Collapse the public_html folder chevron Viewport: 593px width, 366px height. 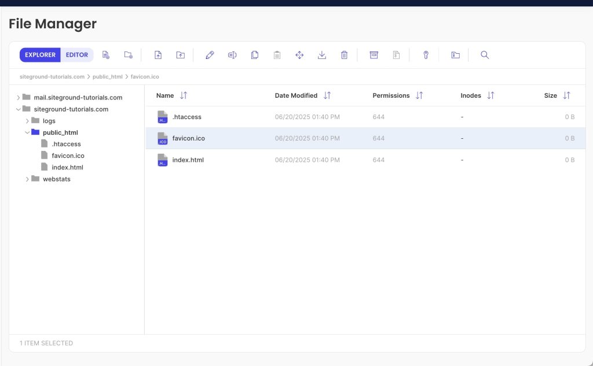tap(27, 132)
